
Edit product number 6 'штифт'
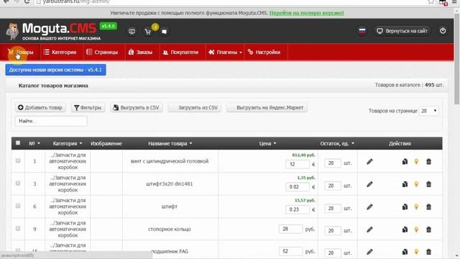pos(369,207)
